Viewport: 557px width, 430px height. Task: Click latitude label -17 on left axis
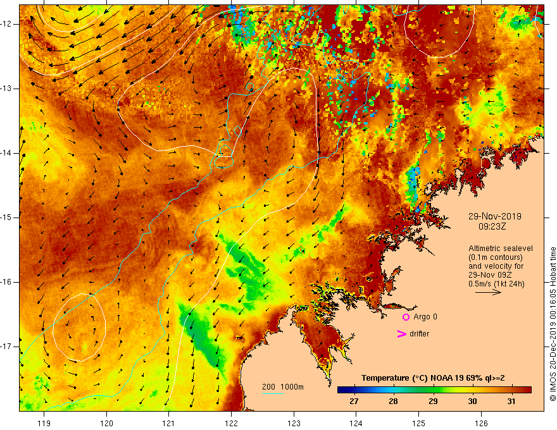pos(6,347)
